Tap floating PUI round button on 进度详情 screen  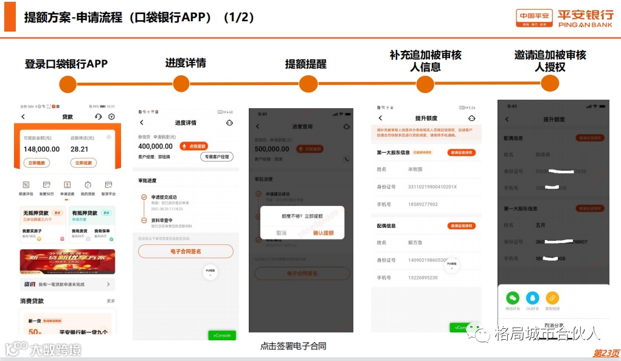coord(210,272)
